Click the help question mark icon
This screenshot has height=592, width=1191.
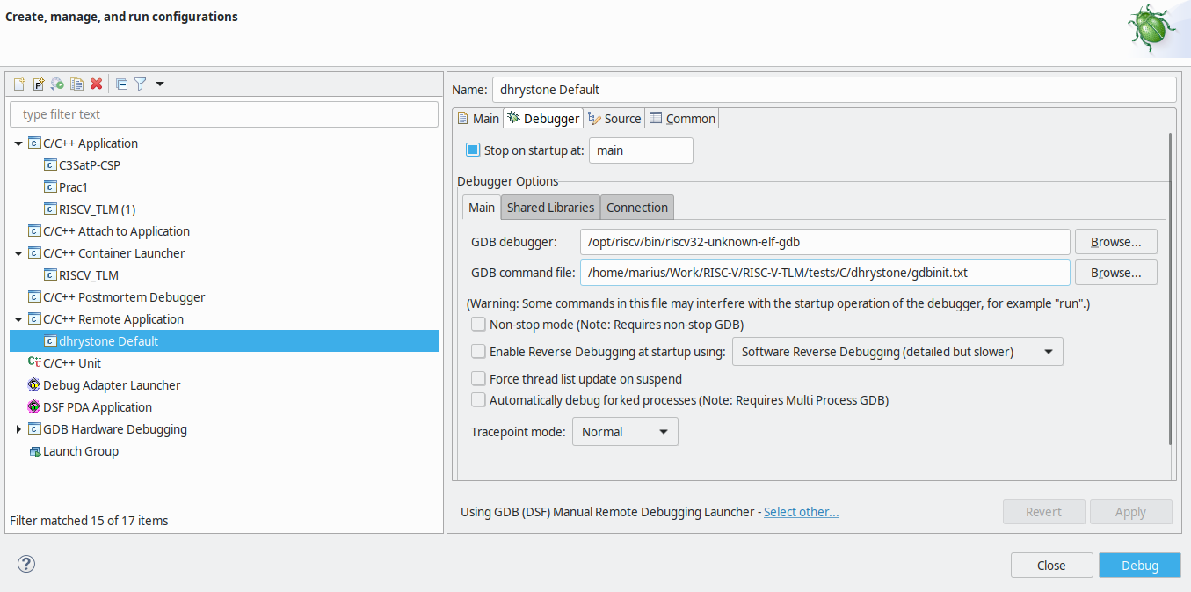point(26,565)
